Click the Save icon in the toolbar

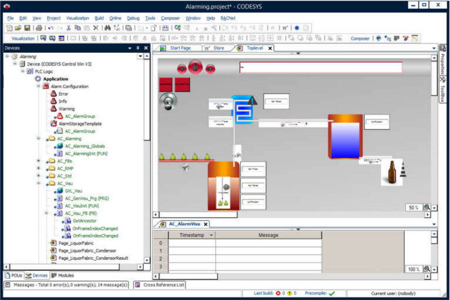[27, 28]
